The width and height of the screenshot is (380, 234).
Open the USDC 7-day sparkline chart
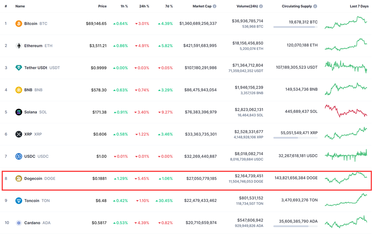(x=346, y=155)
